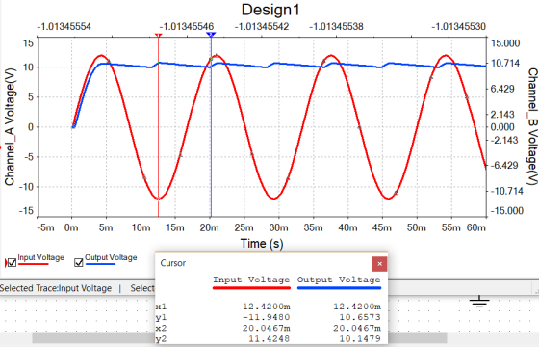This screenshot has height=347, width=539.
Task: Toggle the Output Voltage trace checkbox
Action: (79, 263)
